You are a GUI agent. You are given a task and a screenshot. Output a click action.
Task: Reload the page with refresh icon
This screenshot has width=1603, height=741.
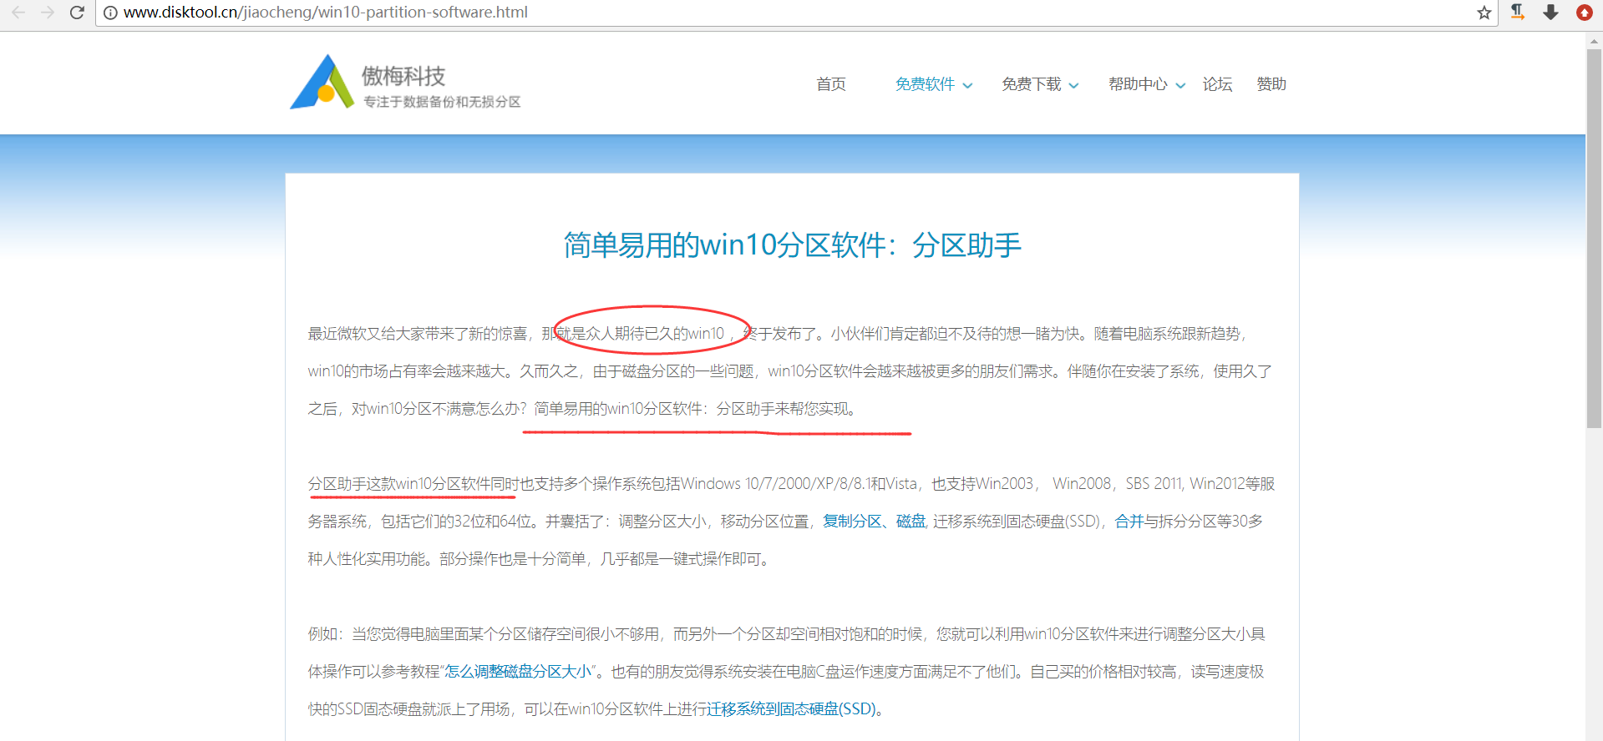[77, 13]
